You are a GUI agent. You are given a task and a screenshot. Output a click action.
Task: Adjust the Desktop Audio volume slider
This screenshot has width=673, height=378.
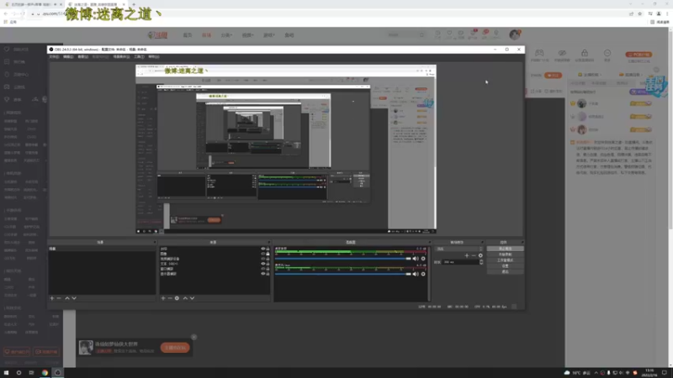[343, 259]
